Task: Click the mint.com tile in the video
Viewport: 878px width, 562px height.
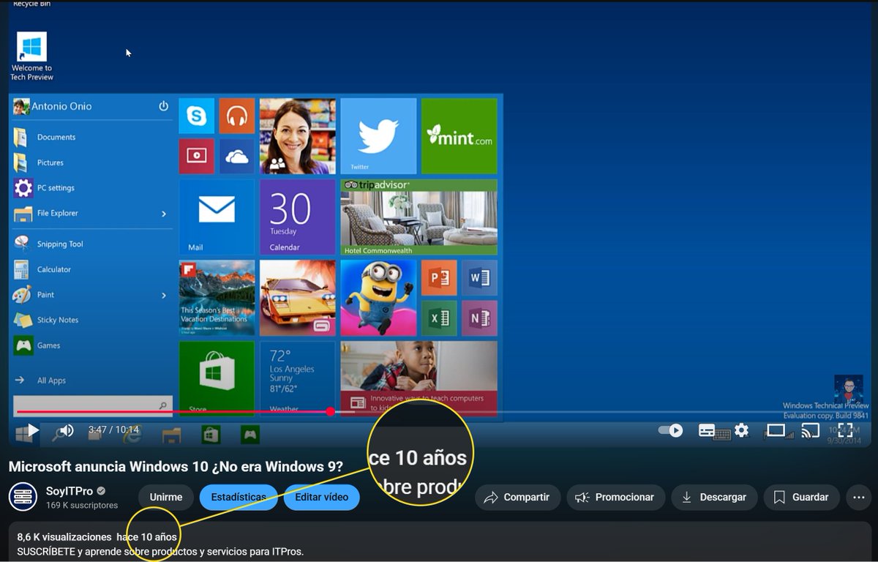Action: click(x=459, y=136)
